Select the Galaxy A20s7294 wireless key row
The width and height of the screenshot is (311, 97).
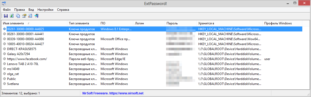click(x=152, y=54)
